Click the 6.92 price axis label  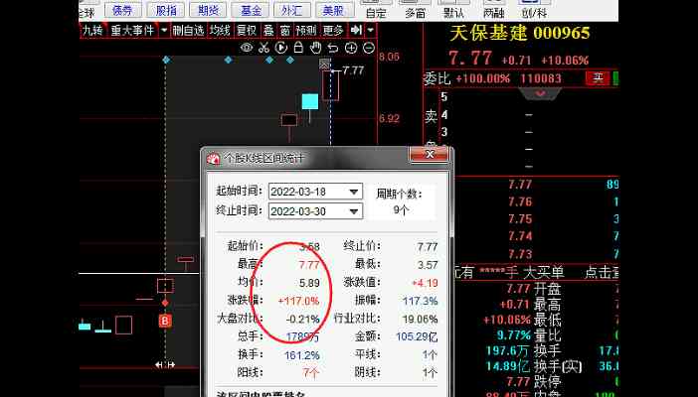pyautogui.click(x=390, y=119)
